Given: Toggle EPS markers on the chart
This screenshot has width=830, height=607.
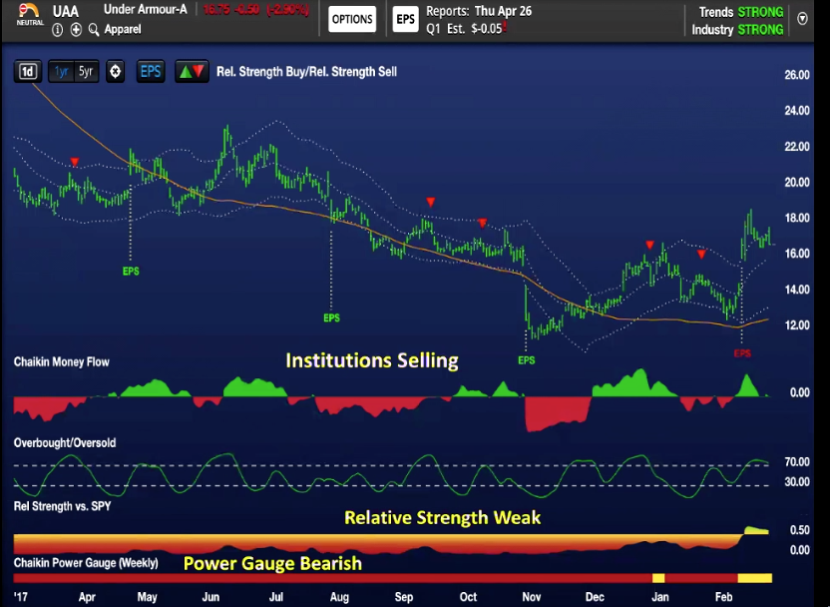Looking at the screenshot, I should tap(150, 72).
